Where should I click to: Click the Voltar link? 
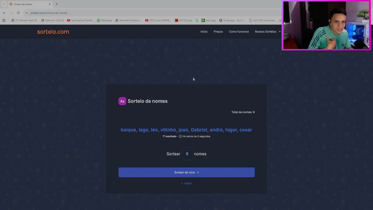click(186, 183)
